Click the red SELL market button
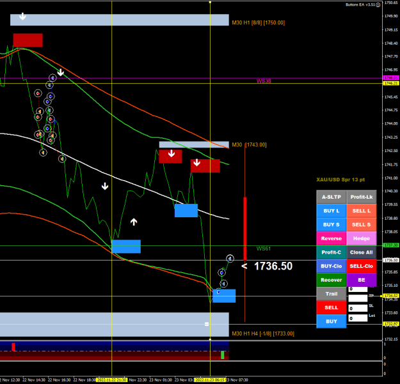This screenshot has height=384, width=400. click(x=332, y=307)
